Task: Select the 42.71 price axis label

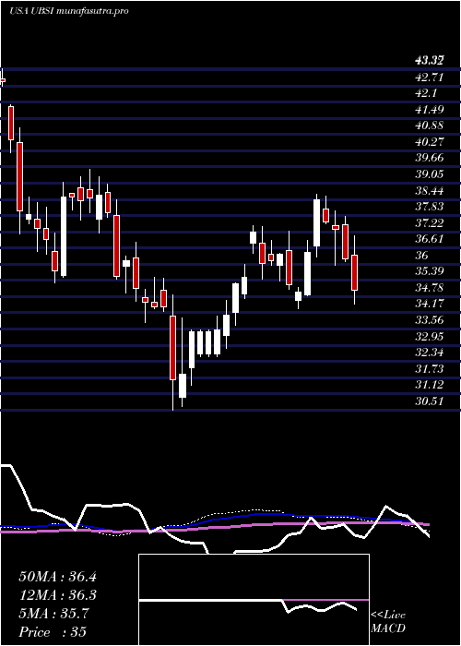Action: click(x=430, y=77)
